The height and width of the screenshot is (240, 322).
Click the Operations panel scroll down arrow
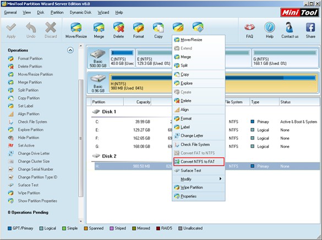click(x=81, y=221)
